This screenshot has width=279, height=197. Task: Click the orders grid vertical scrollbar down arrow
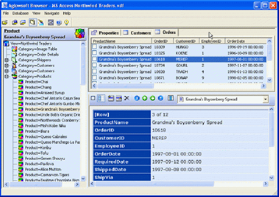(x=269, y=80)
